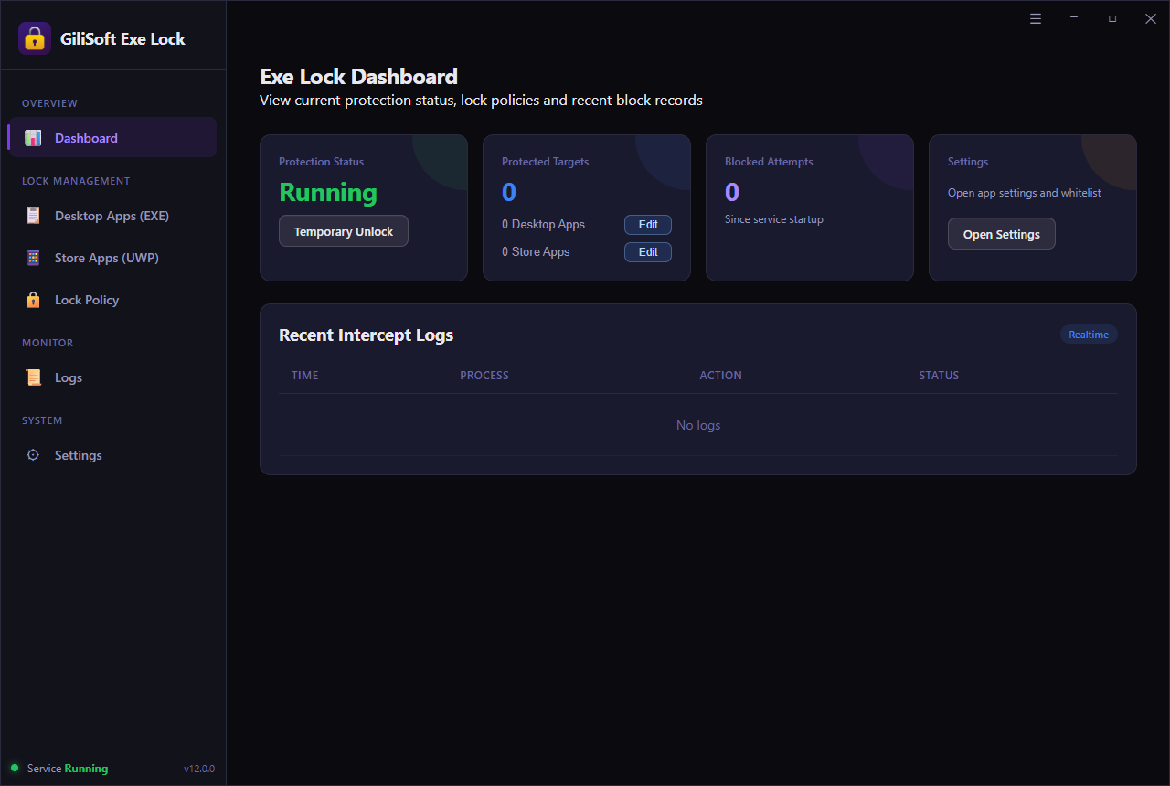Open the Lock Policy page

[x=113, y=300]
